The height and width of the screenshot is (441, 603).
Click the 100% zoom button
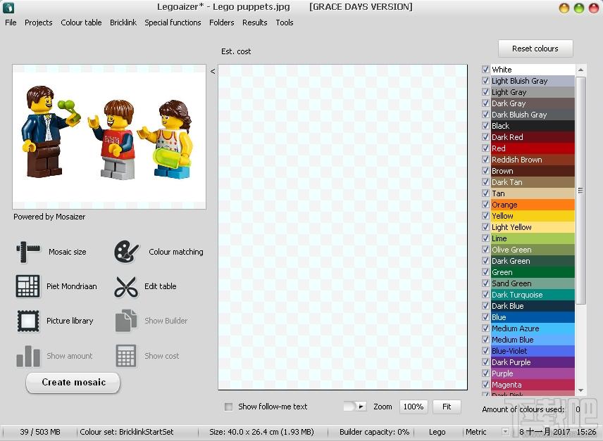[414, 407]
